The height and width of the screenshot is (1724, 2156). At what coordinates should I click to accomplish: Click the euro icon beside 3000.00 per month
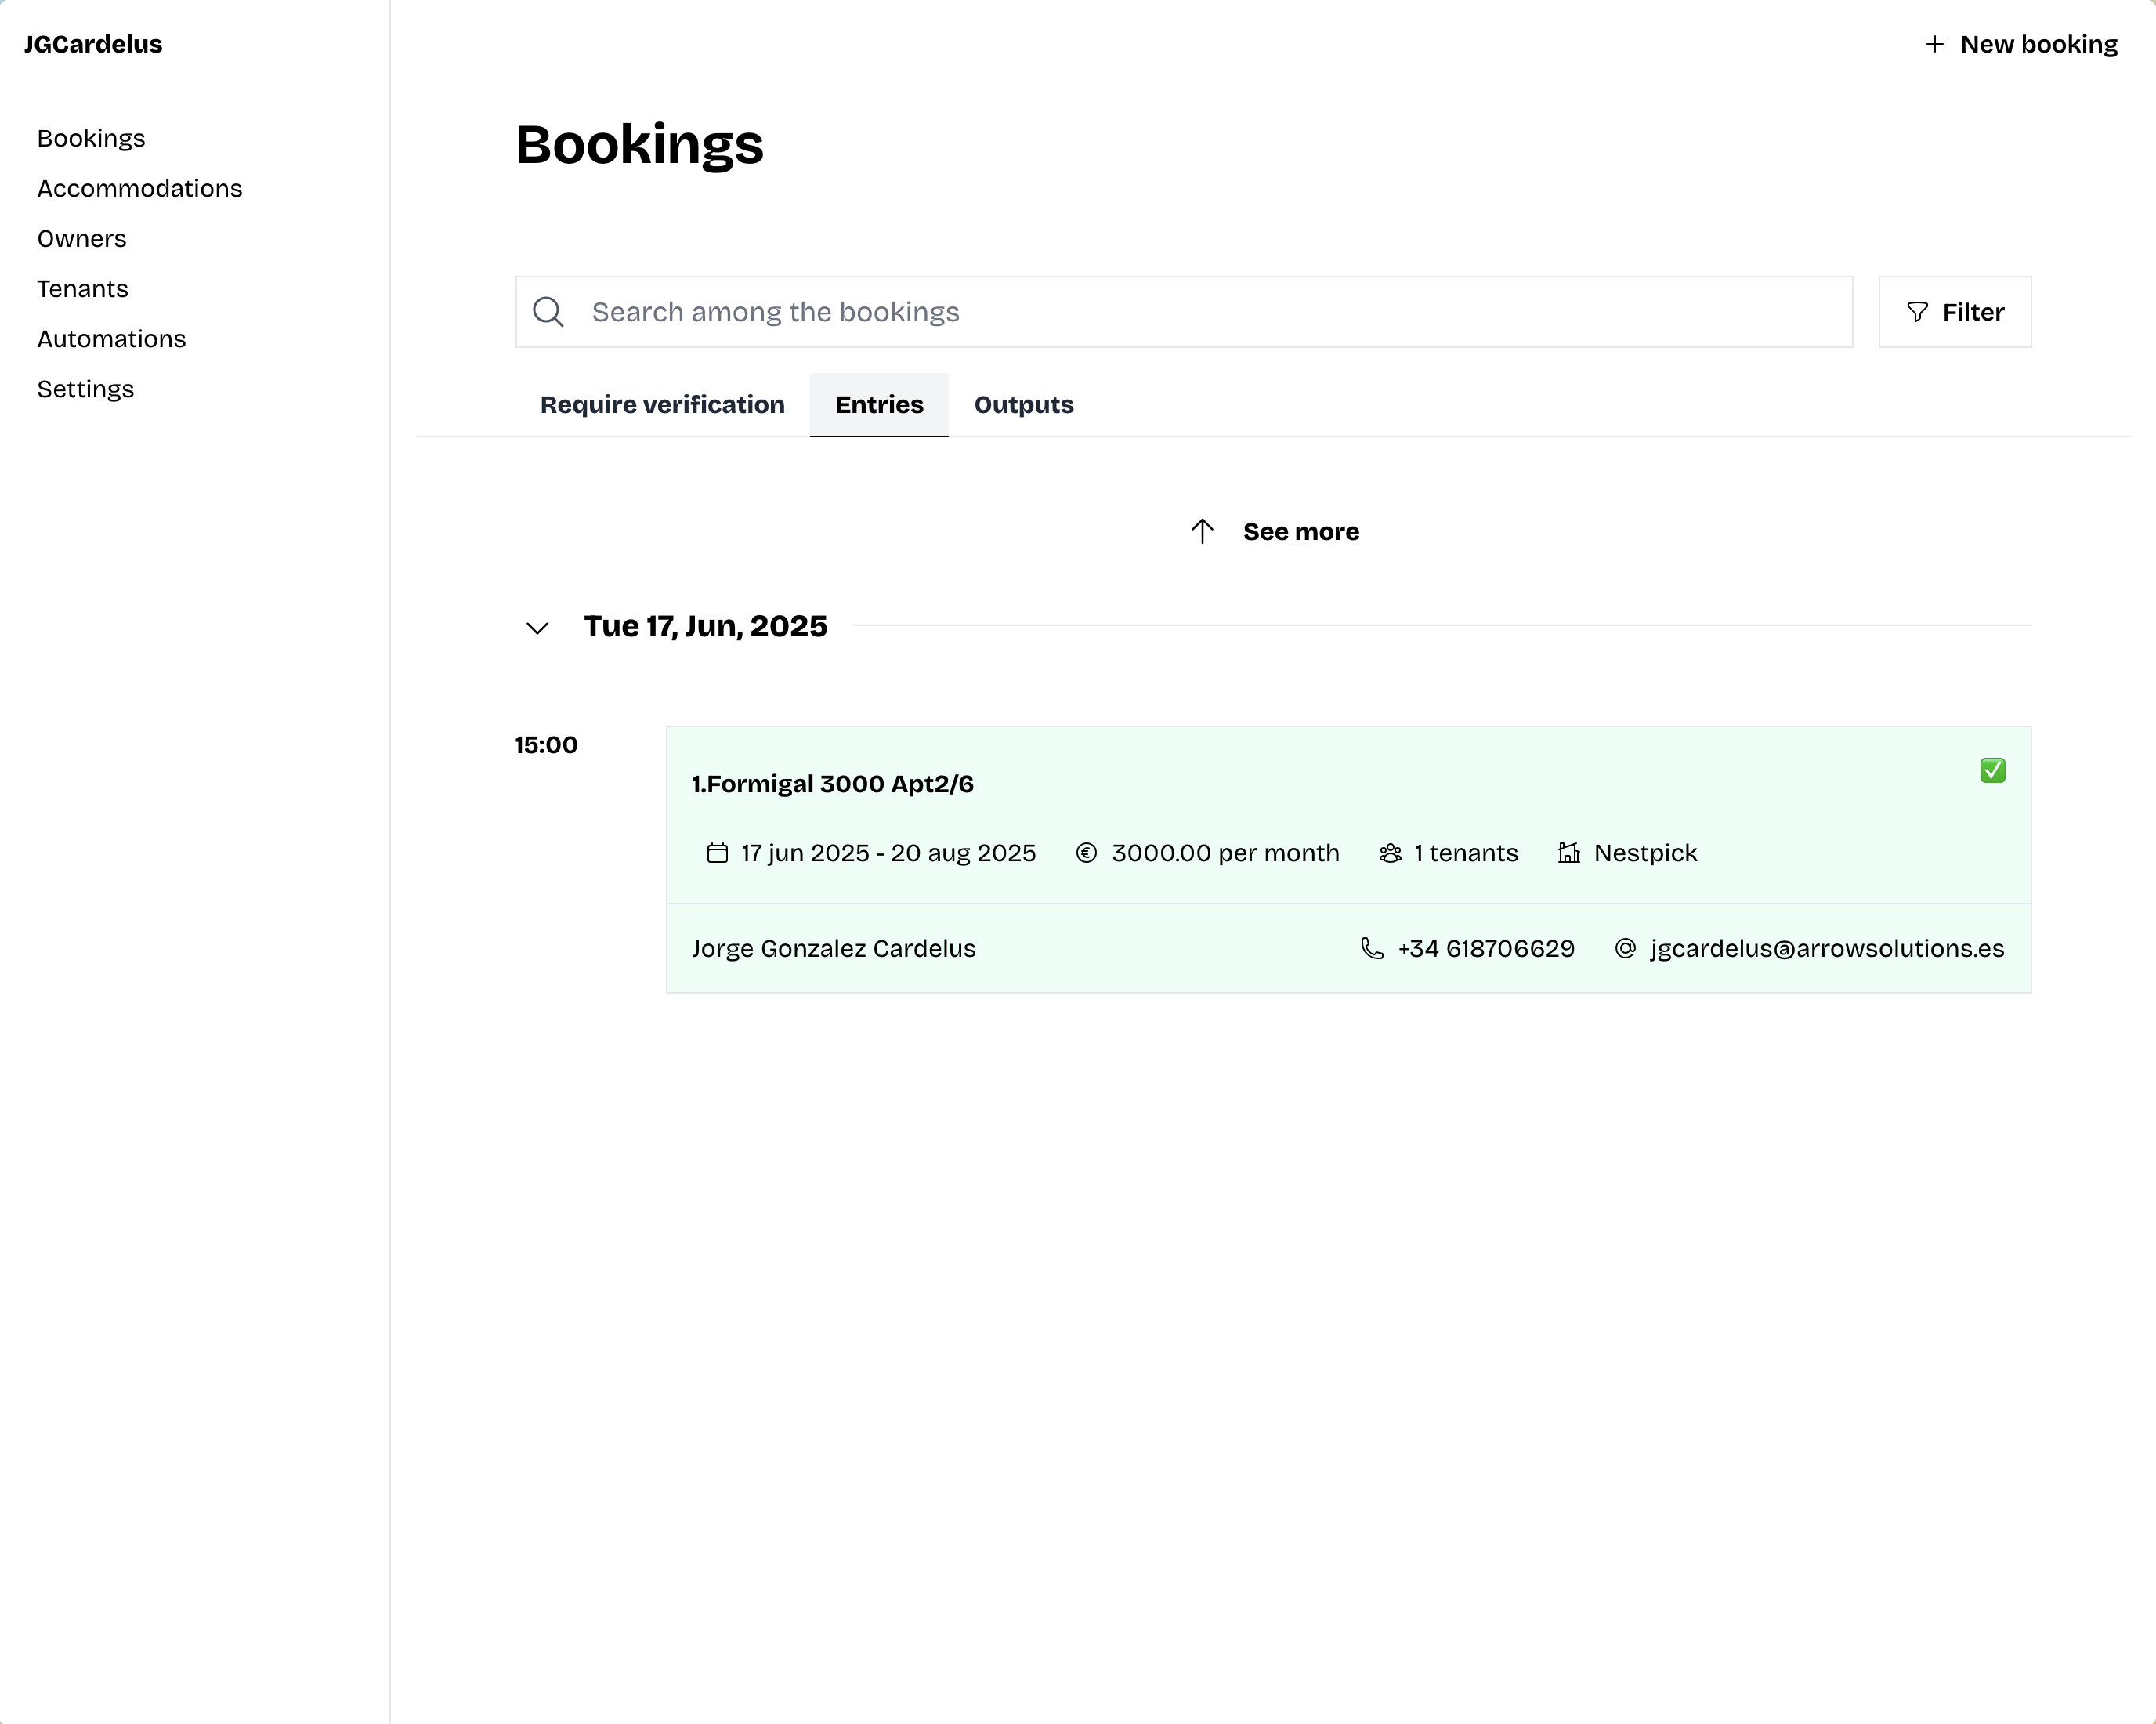1086,853
